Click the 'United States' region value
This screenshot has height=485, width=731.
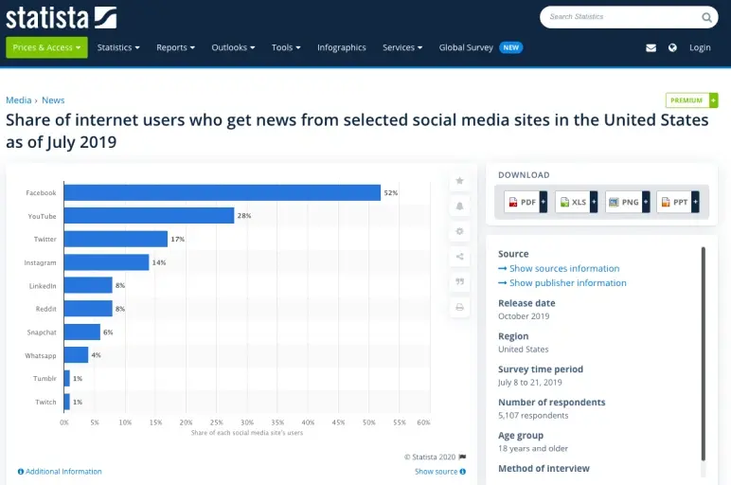523,350
